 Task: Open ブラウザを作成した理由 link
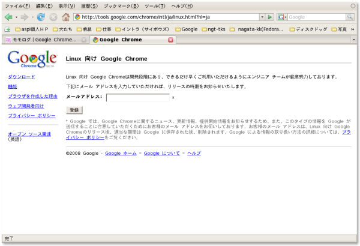pos(32,96)
